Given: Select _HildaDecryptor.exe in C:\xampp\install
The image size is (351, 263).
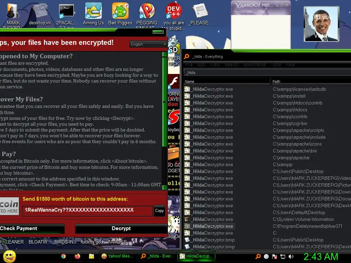Looking at the screenshot, I should [209, 96].
